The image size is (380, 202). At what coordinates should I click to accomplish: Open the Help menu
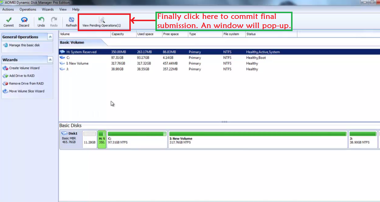coord(76,9)
